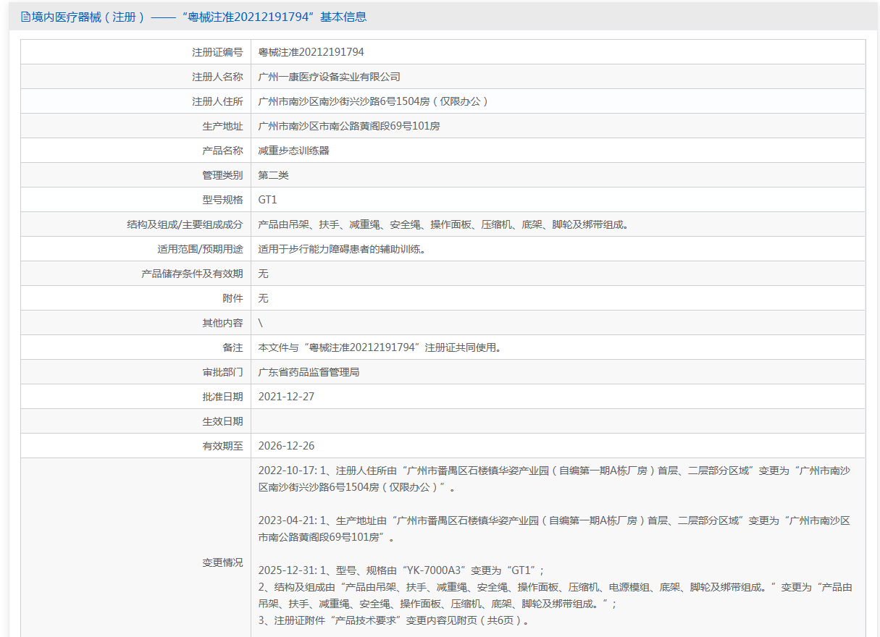Click the model specification value GT1
The width and height of the screenshot is (880, 637).
pyautogui.click(x=267, y=200)
